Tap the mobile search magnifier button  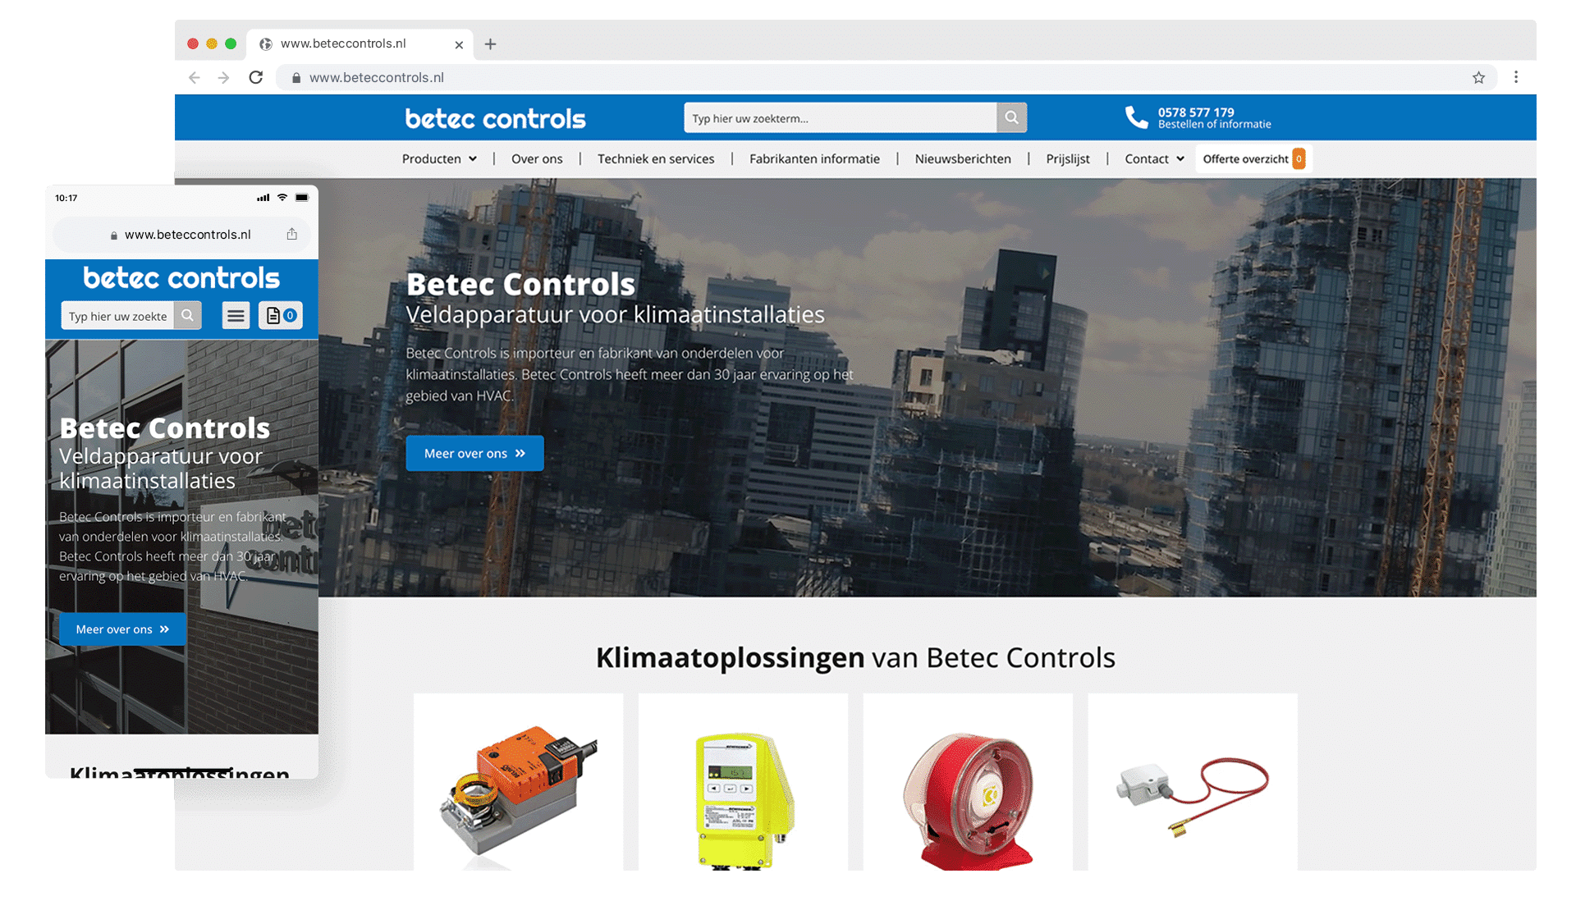(x=187, y=316)
